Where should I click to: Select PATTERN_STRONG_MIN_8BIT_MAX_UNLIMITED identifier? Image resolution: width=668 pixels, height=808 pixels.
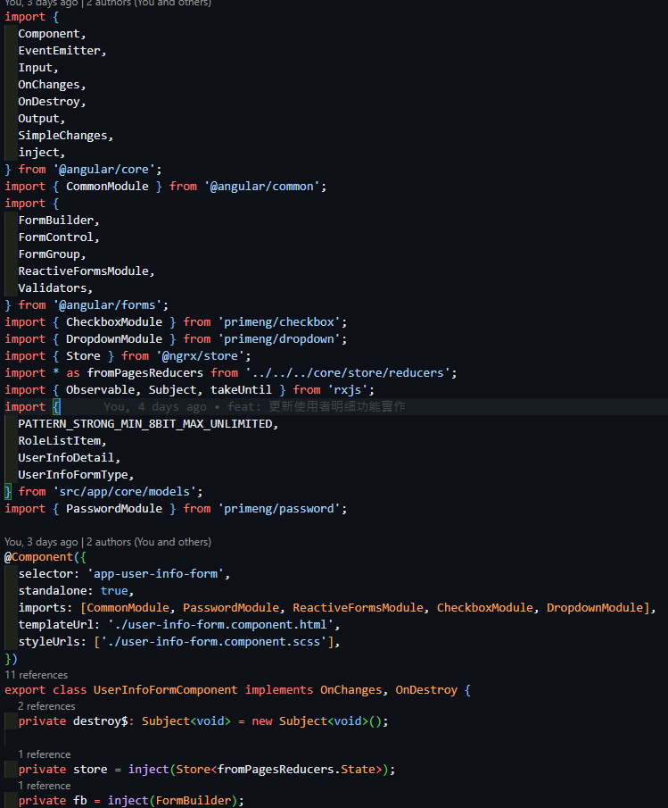(x=145, y=423)
